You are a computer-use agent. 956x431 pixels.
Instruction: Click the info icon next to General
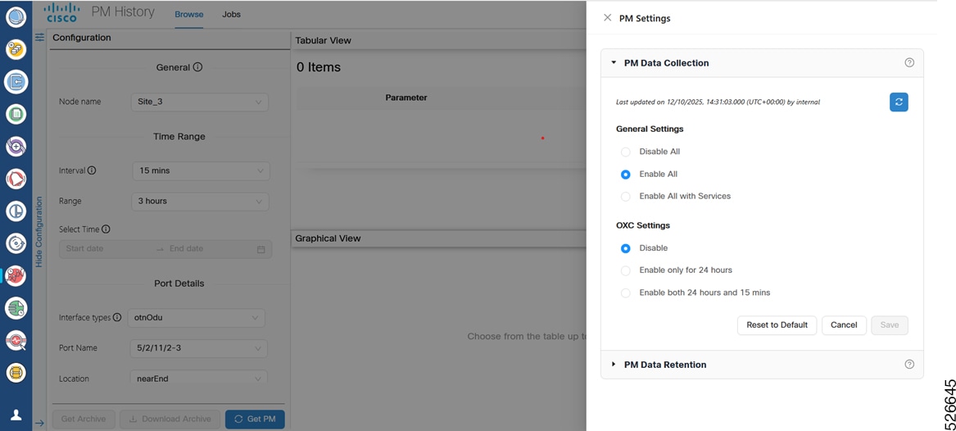point(197,67)
